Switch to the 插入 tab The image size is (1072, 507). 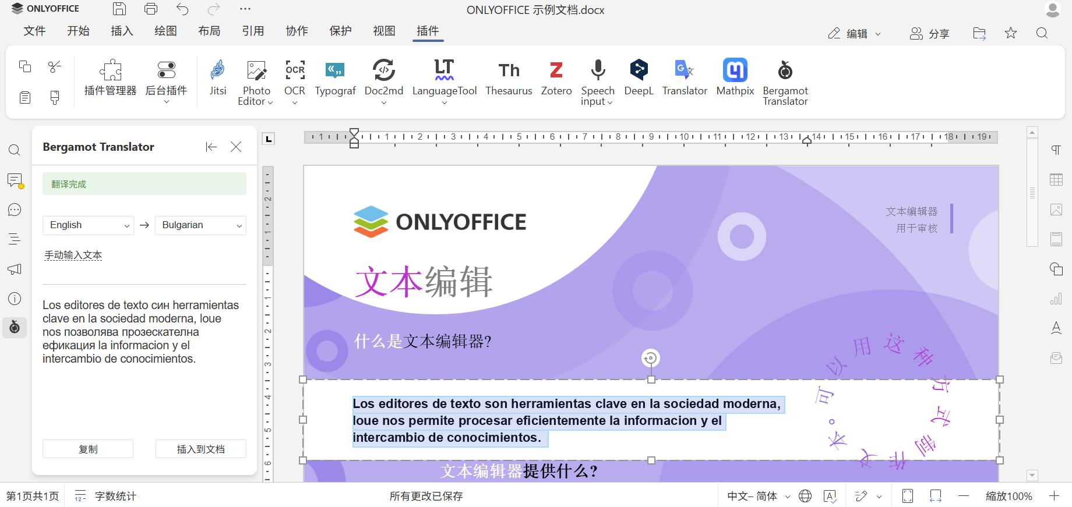coord(122,31)
